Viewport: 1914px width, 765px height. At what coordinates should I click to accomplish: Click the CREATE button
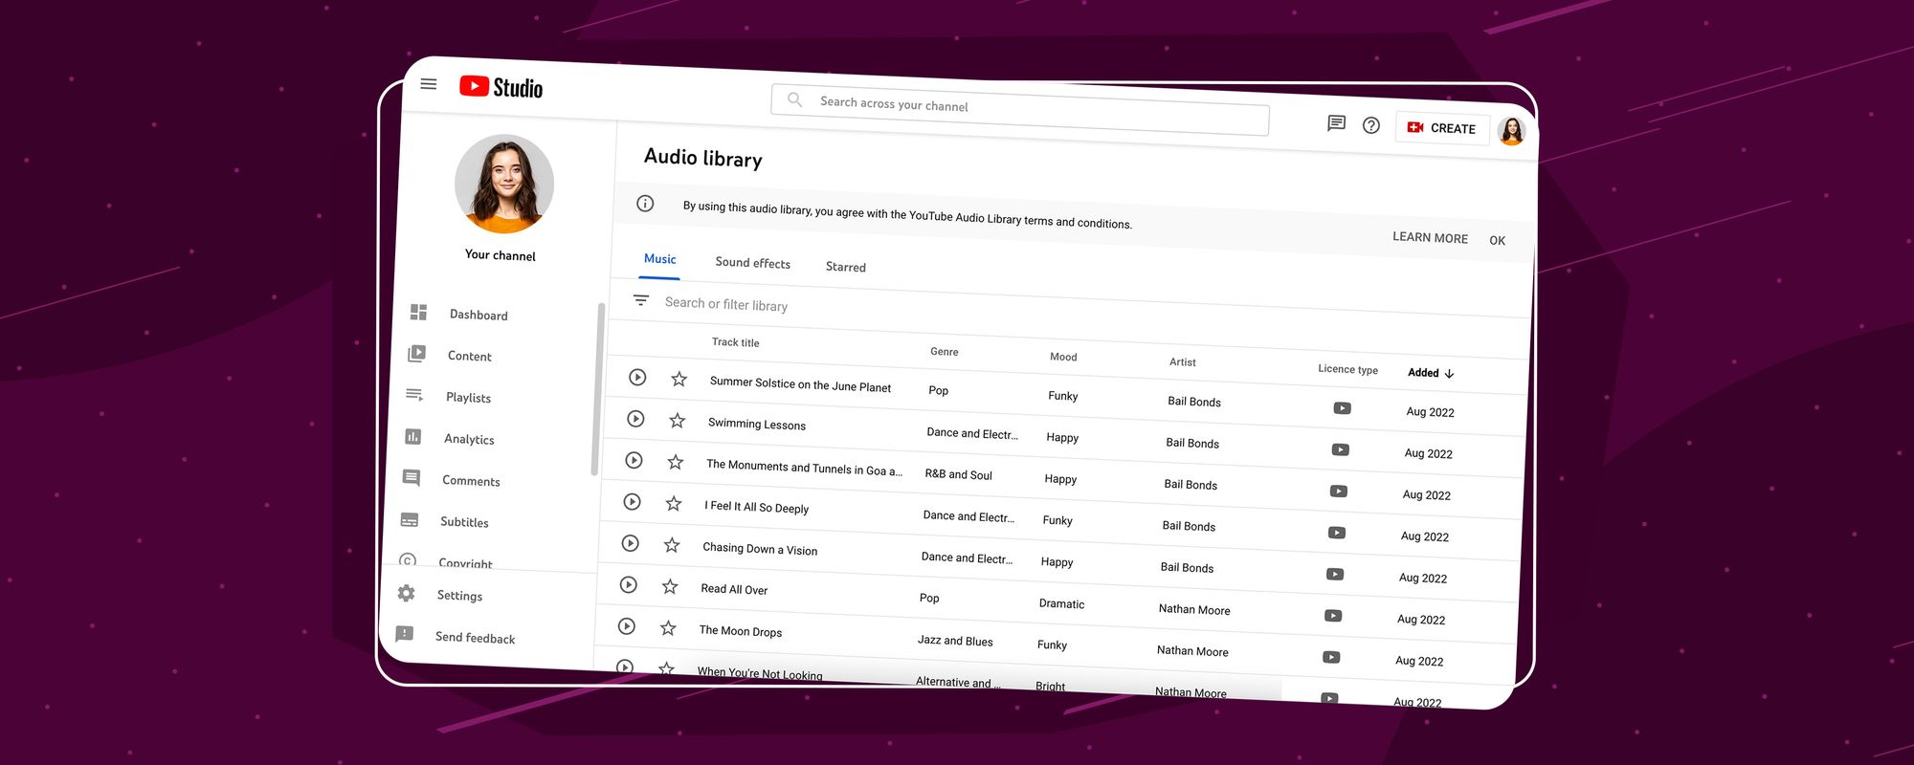click(x=1442, y=128)
